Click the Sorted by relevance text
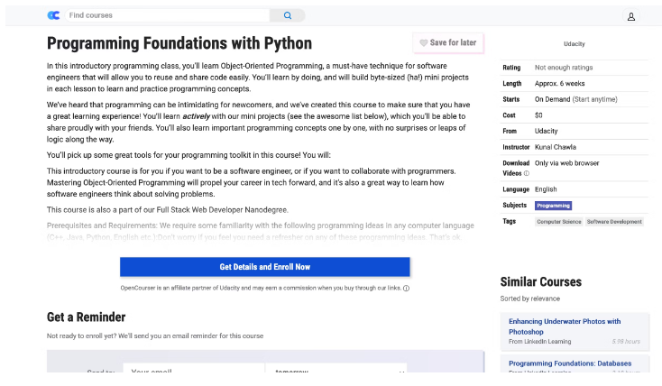 pyautogui.click(x=529, y=299)
